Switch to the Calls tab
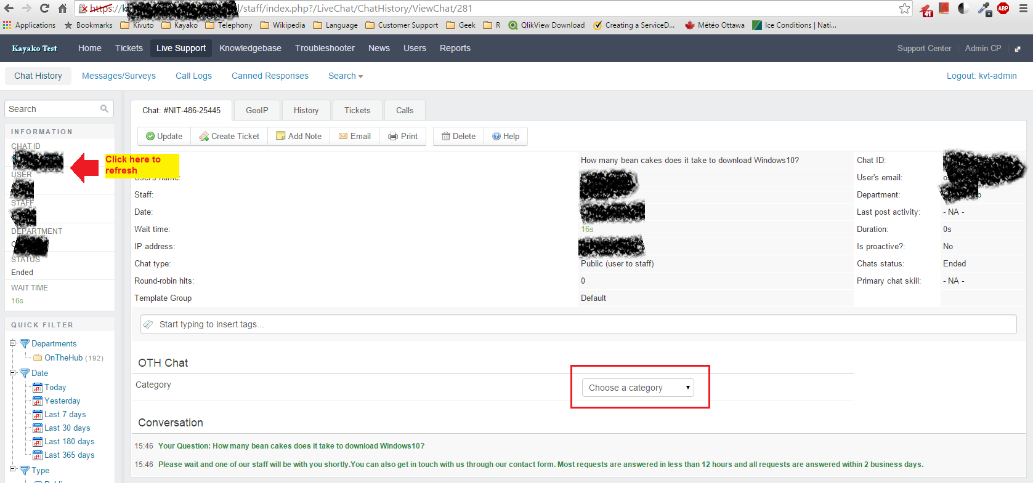Screen dimensions: 1033x483 [x=405, y=110]
